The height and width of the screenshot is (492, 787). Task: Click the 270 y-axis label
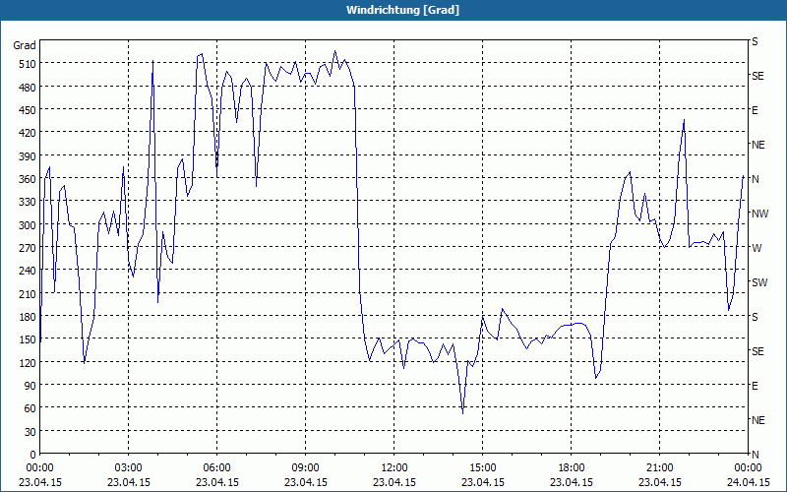tap(28, 248)
